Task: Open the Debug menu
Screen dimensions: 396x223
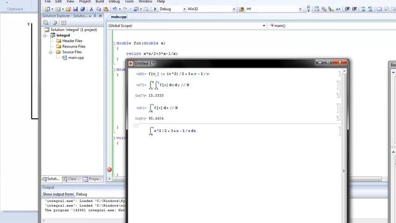Action: point(114,1)
